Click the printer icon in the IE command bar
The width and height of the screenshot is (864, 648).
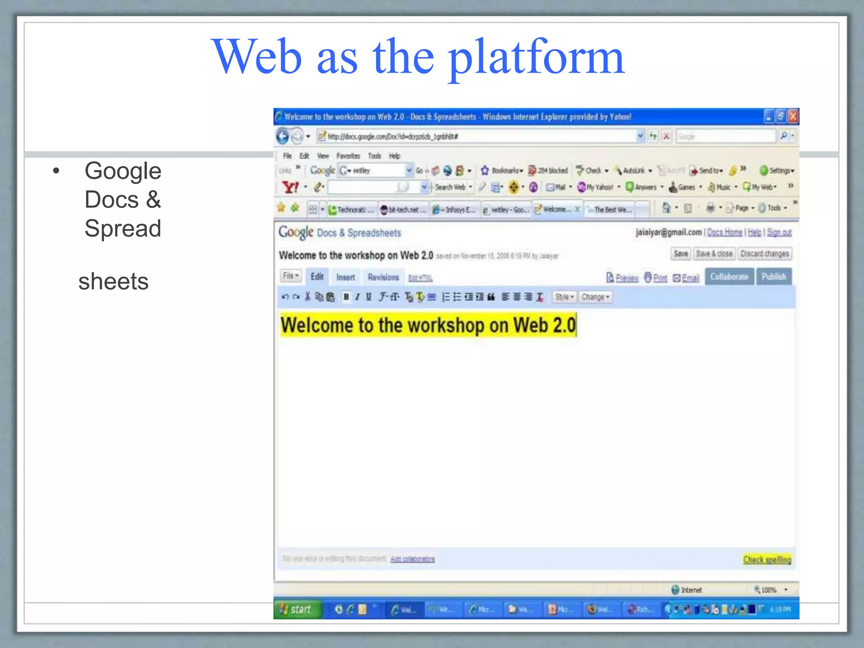tap(711, 208)
